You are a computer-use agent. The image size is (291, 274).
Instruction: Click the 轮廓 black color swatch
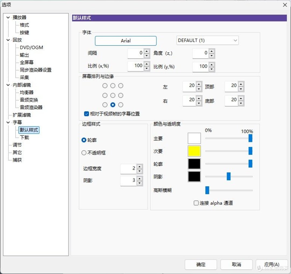(194, 164)
